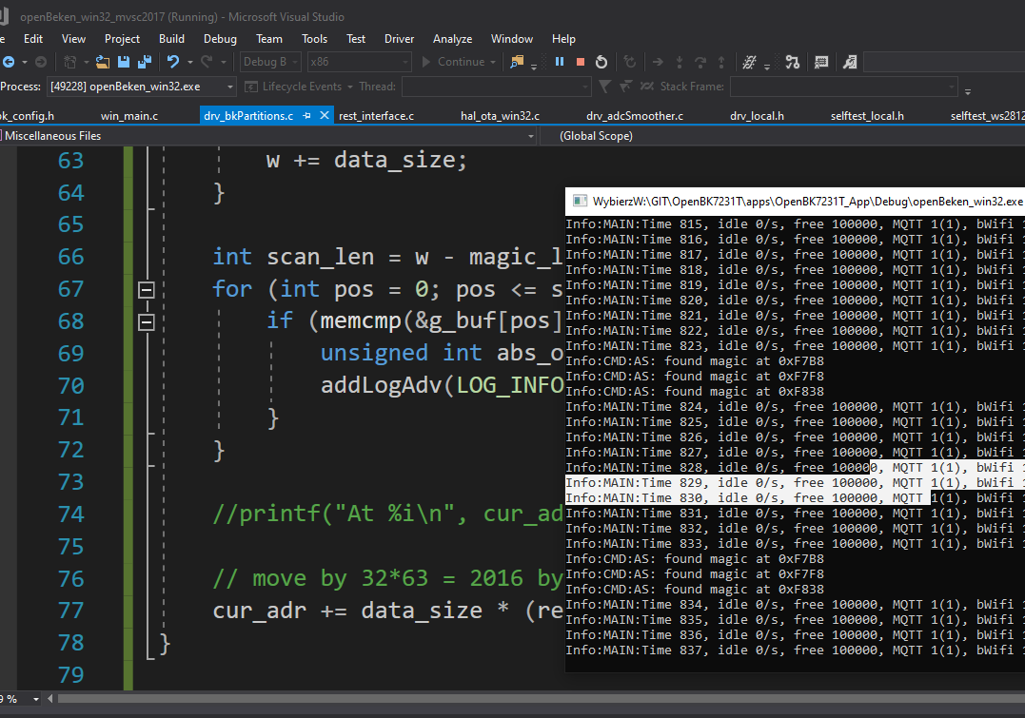Collapse the for loop on line 67
Viewport: 1025px width, 718px height.
[147, 289]
